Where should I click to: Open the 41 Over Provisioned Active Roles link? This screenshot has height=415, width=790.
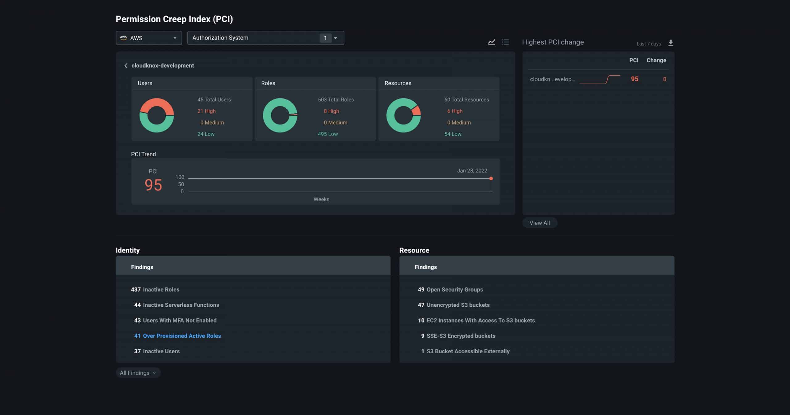pyautogui.click(x=177, y=336)
